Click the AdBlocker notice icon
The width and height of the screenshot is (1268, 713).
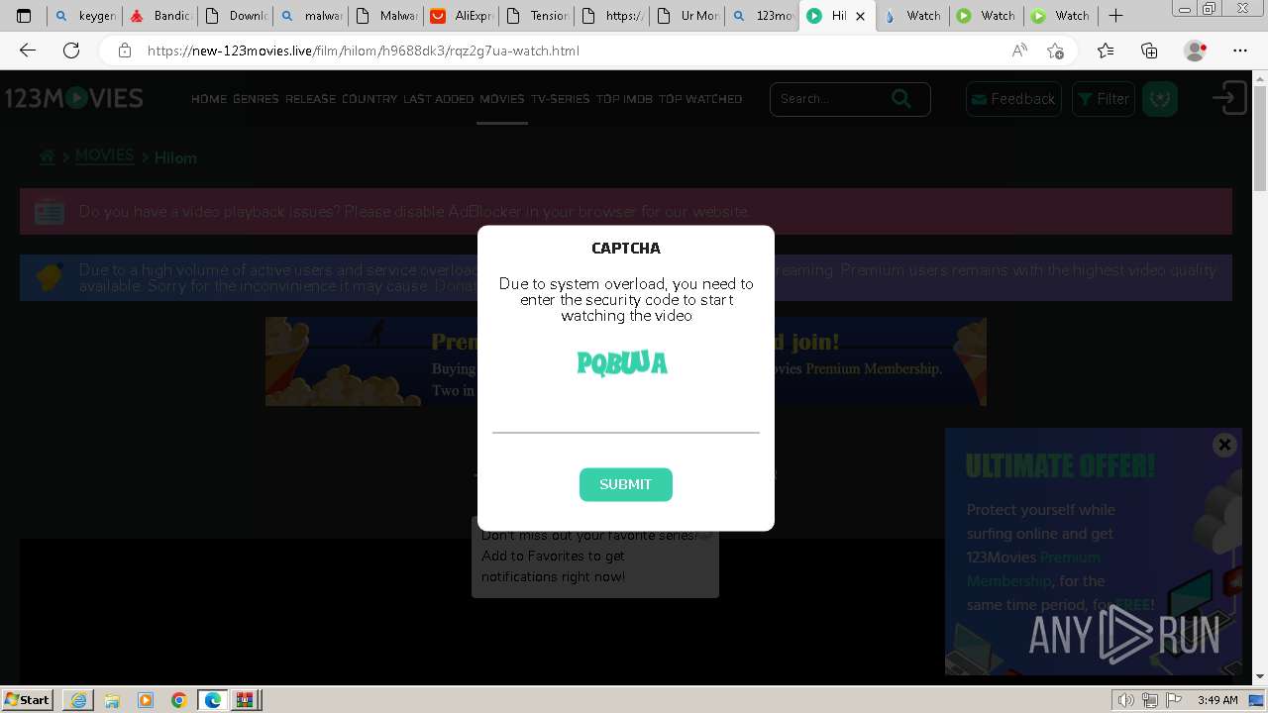(50, 211)
